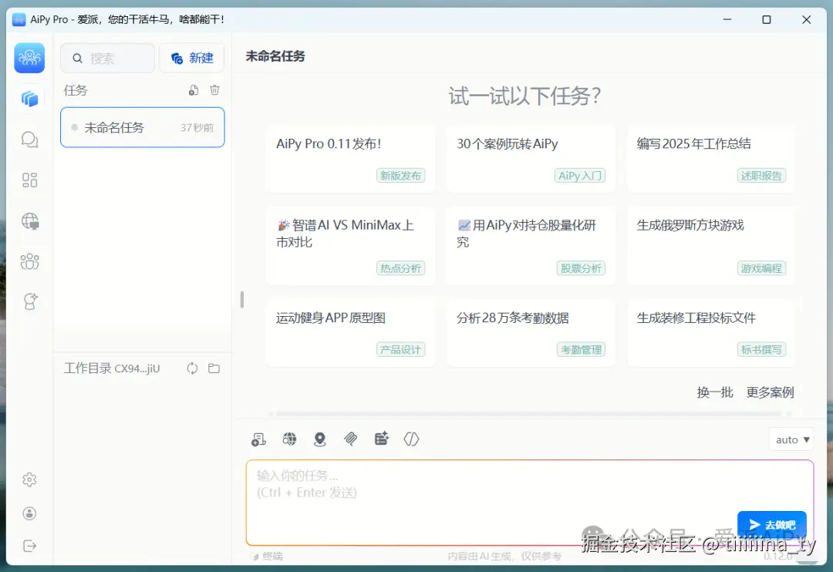The image size is (833, 572).
Task: Open the chat bubble icon in left sidebar
Action: click(x=30, y=140)
